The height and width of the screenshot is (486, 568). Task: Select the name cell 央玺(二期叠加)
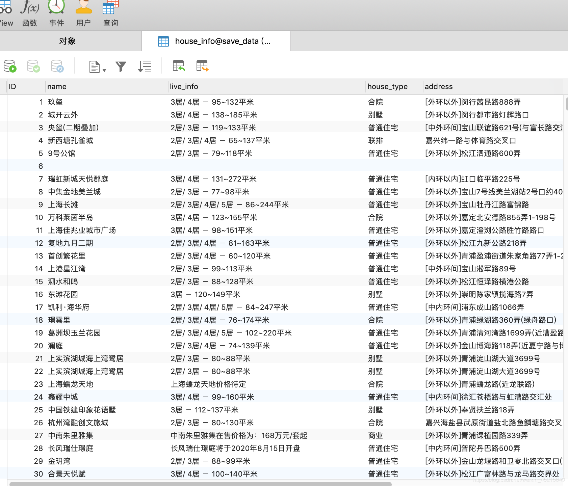click(73, 128)
